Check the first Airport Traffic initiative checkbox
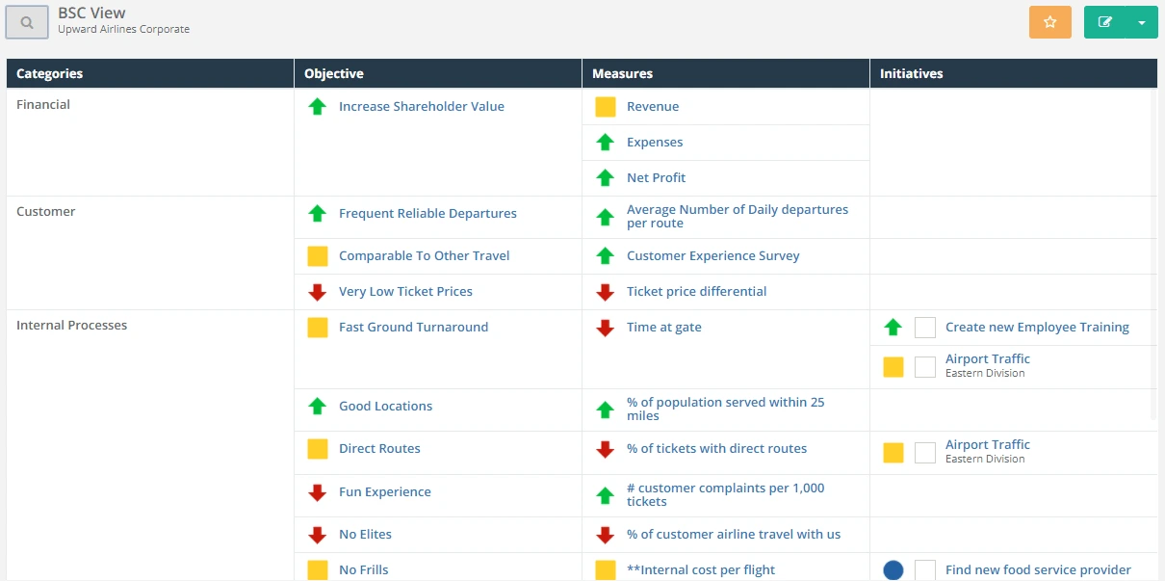1165x581 pixels. (x=924, y=367)
